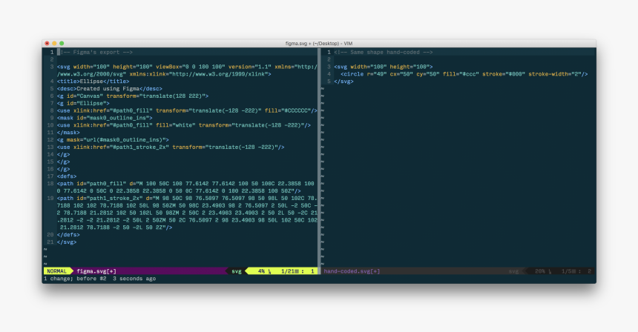Click the circle r="49" element line

pos(464,74)
